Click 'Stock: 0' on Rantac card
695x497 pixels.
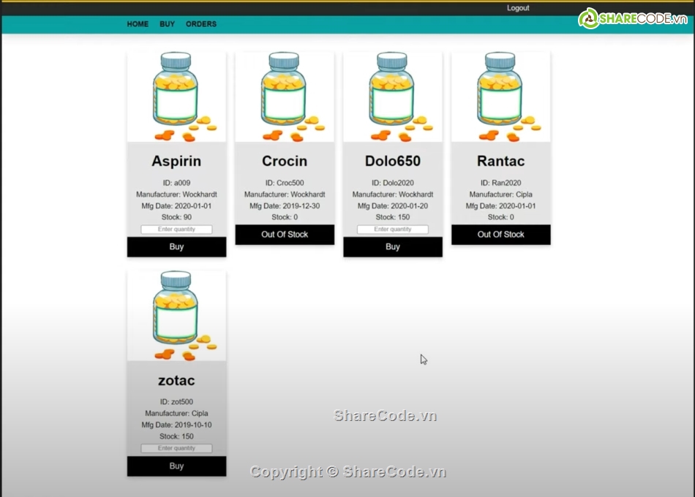click(501, 217)
